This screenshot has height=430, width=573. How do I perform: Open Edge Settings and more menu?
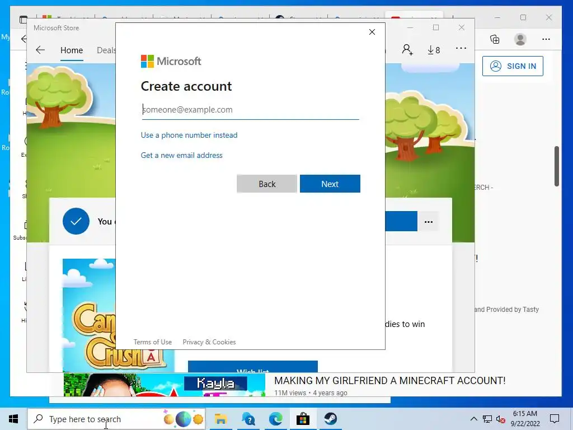[546, 39]
